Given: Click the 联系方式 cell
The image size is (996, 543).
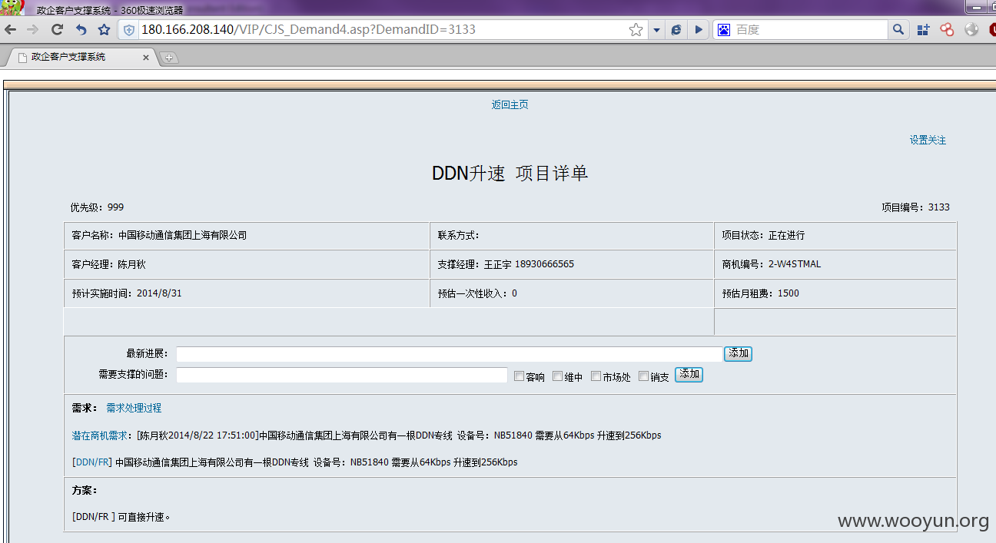Looking at the screenshot, I should point(572,236).
